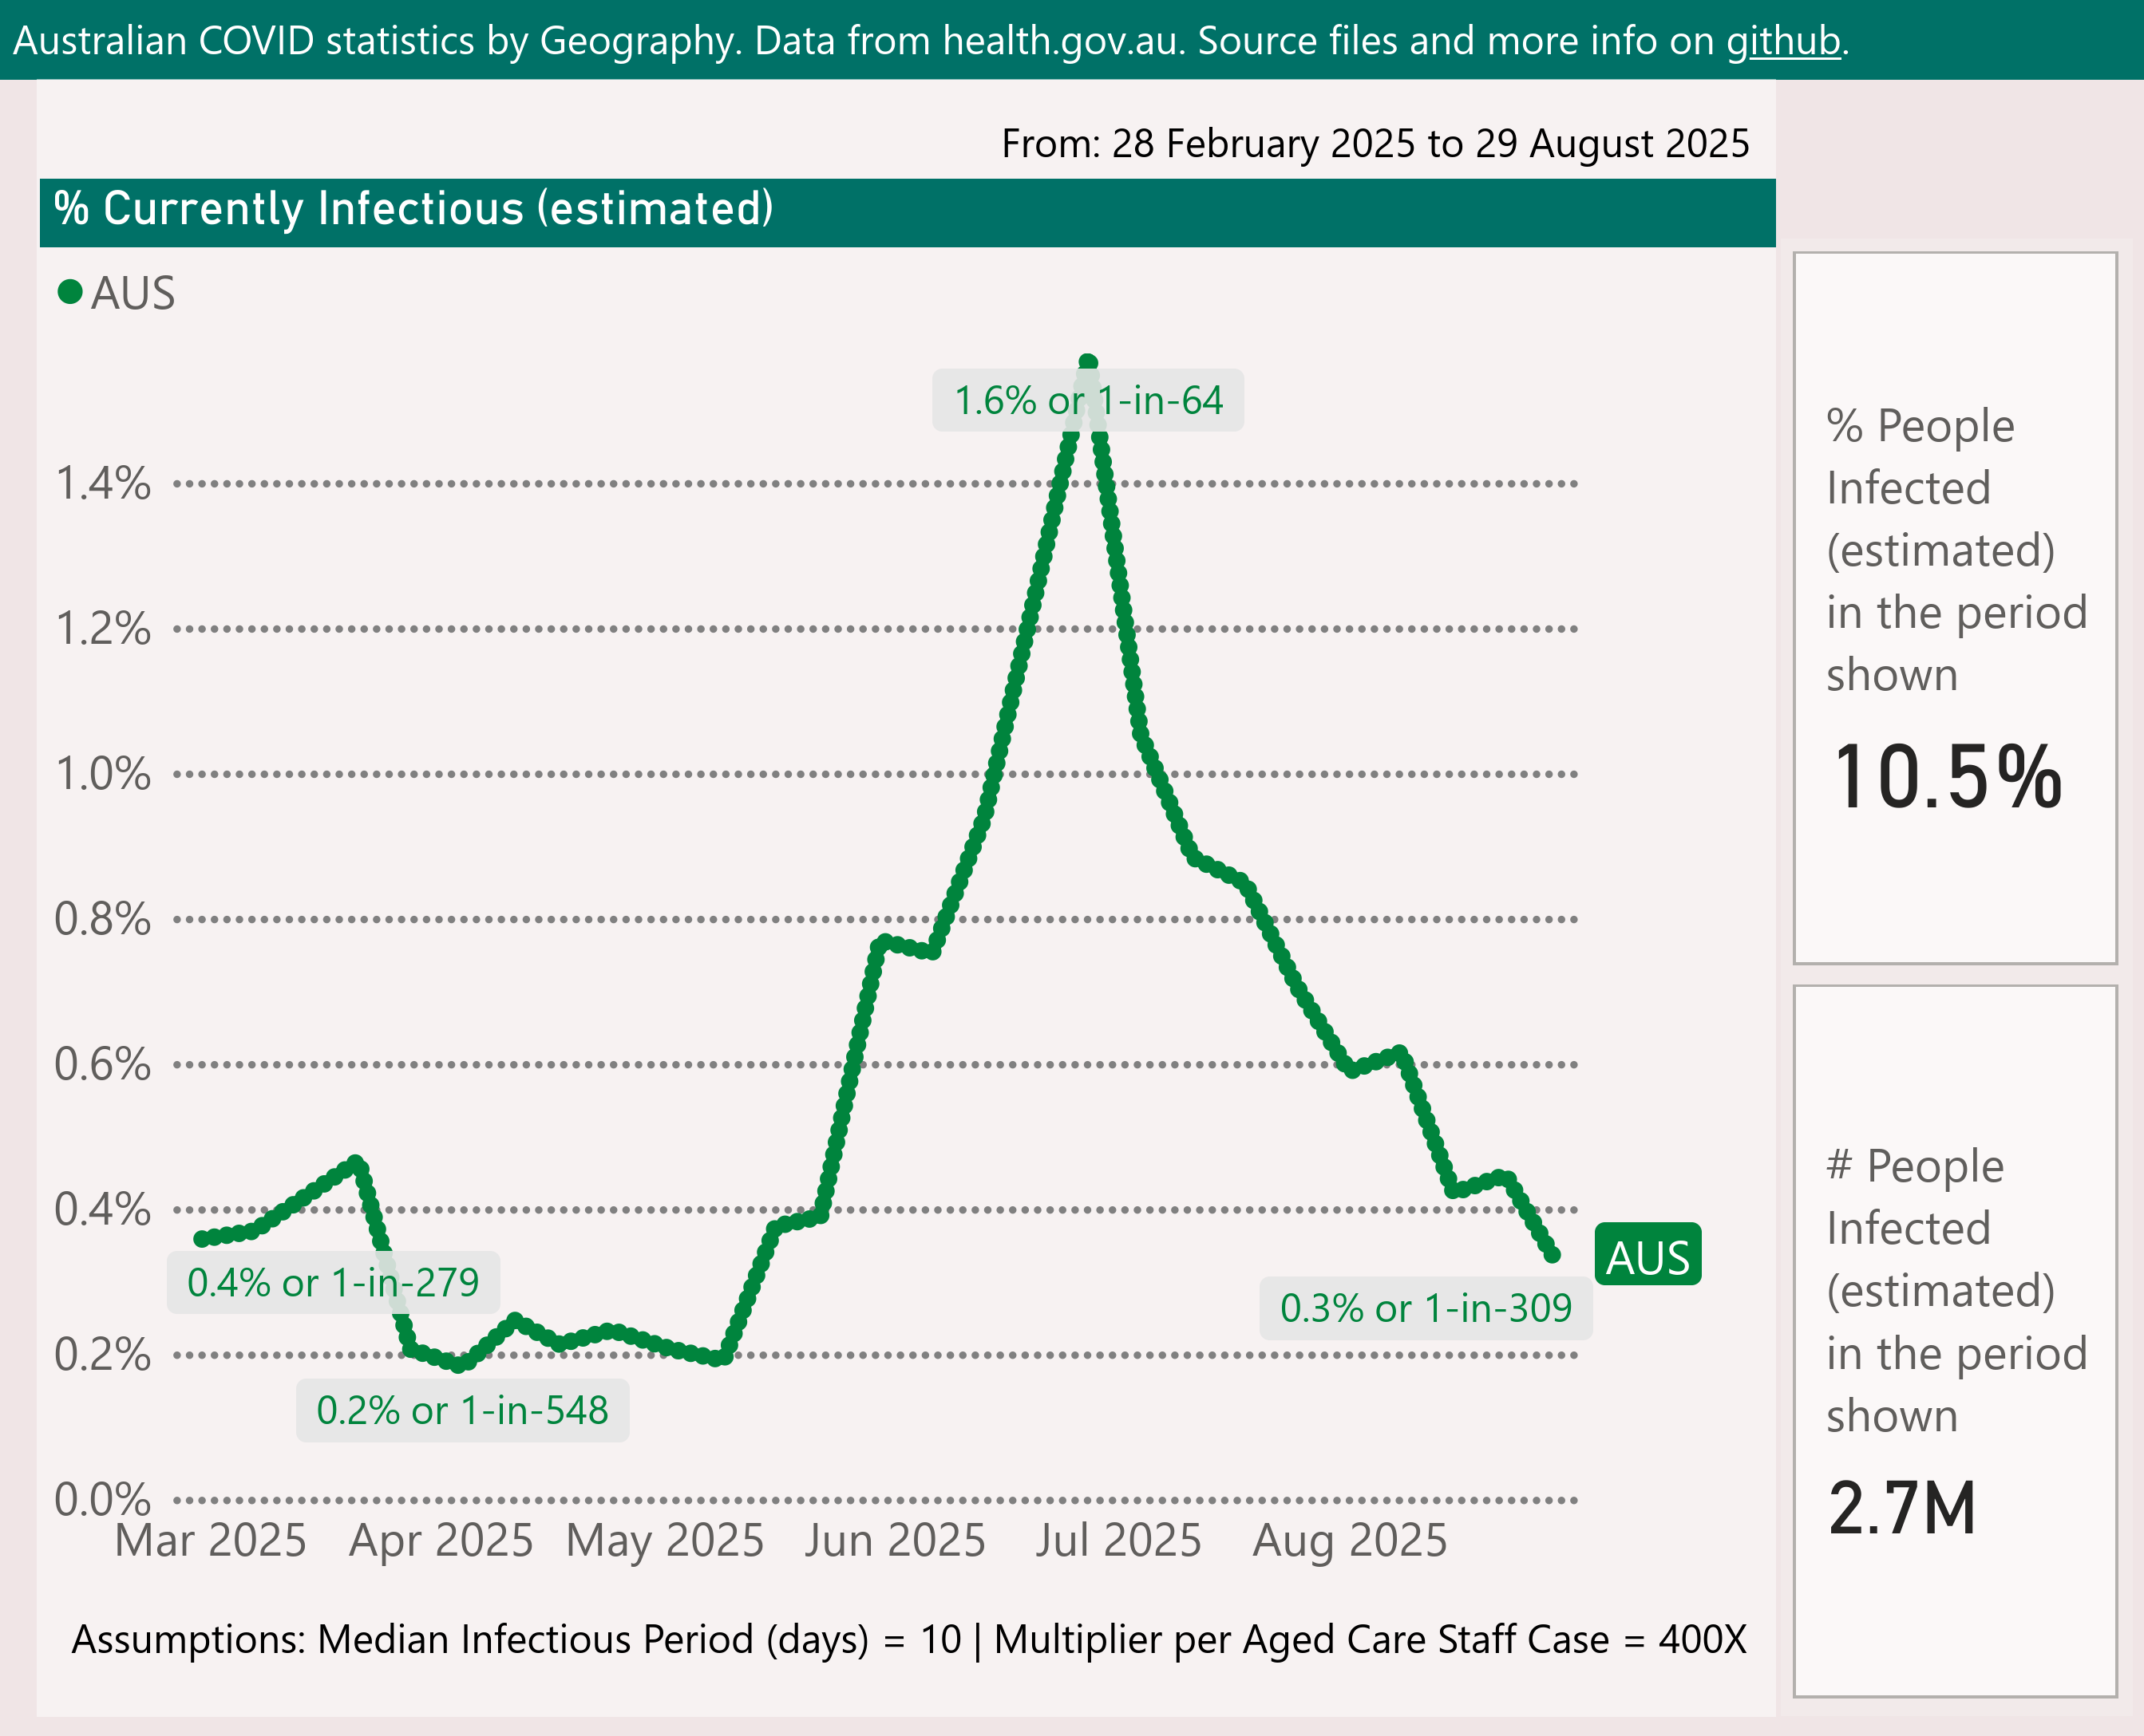The image size is (2144, 1736).
Task: Click the AUS legend green dot
Action: point(70,292)
